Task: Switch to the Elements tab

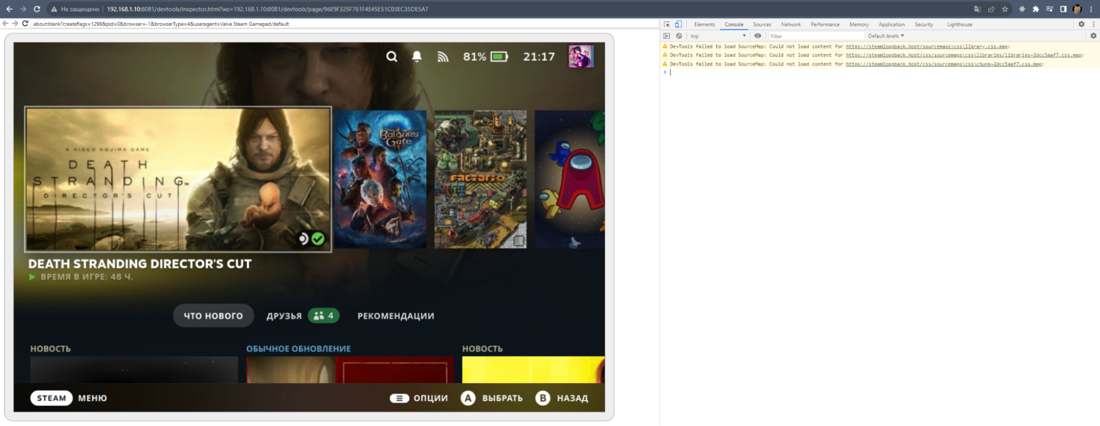Action: [704, 24]
